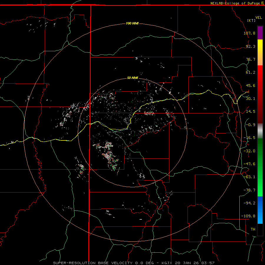Screen dimensions: 265x265
Task: Click the TH legend label
Action: tap(253, 229)
